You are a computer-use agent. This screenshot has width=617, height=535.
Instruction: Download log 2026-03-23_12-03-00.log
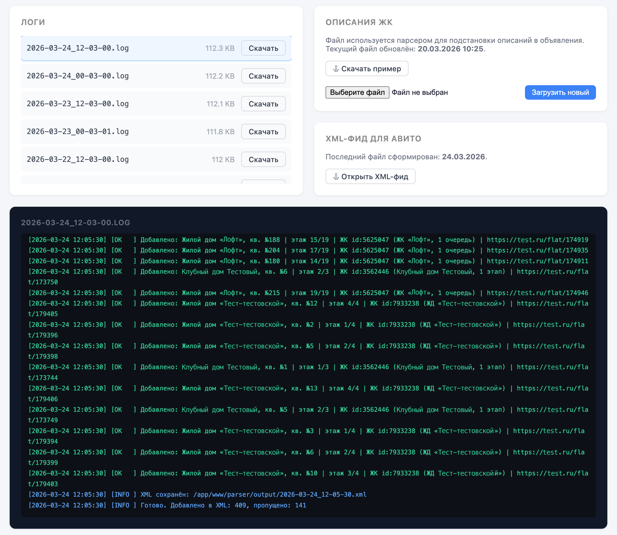[x=263, y=104]
